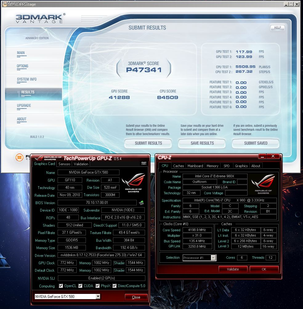Click the Bus Speed value 135.4 MHz
303x309 pixels.
pos(197,241)
